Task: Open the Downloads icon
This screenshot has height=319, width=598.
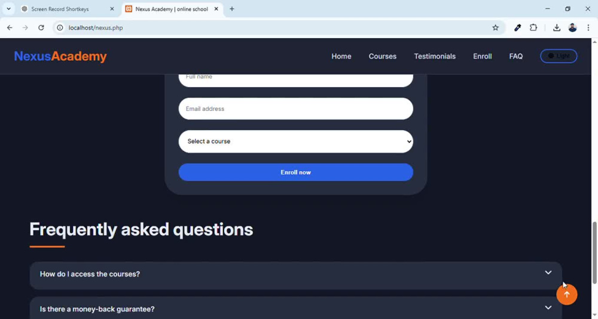Action: pyautogui.click(x=557, y=28)
